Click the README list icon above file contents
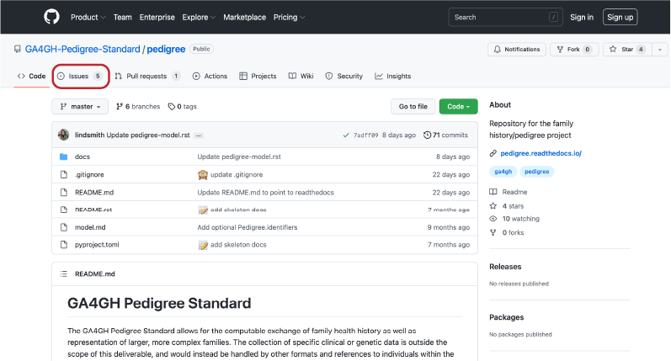Screen dimensions: 671x361 click(x=64, y=273)
